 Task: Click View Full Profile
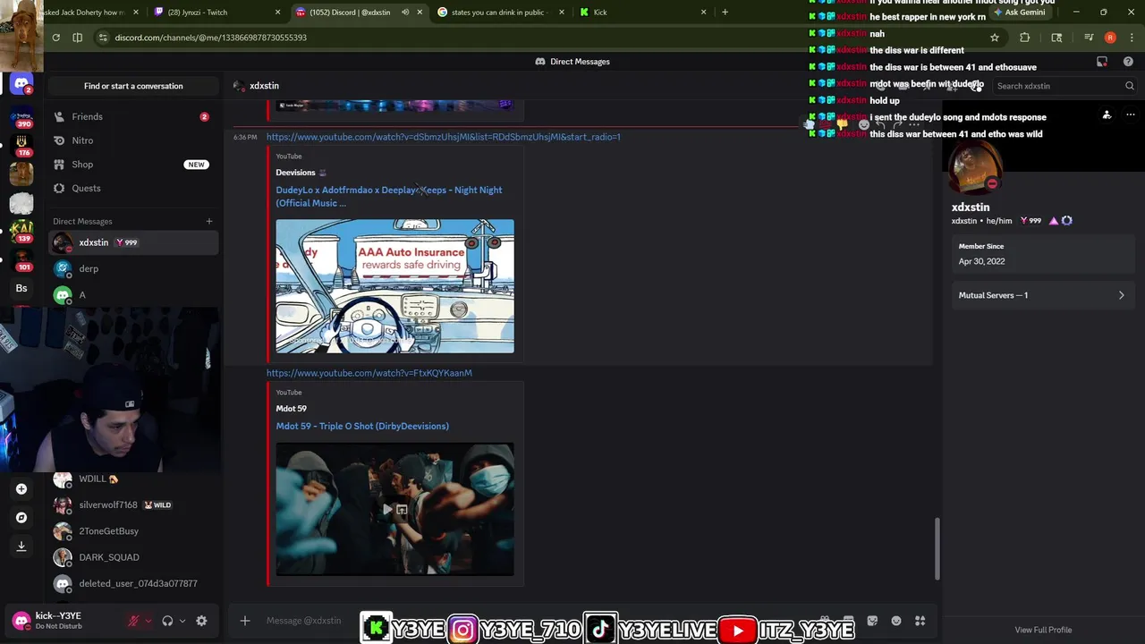pos(1043,630)
